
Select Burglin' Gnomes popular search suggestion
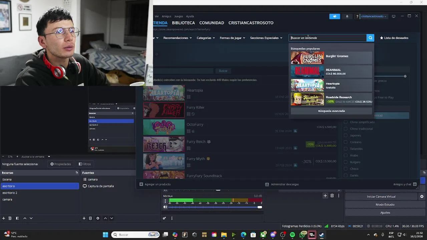(x=331, y=58)
